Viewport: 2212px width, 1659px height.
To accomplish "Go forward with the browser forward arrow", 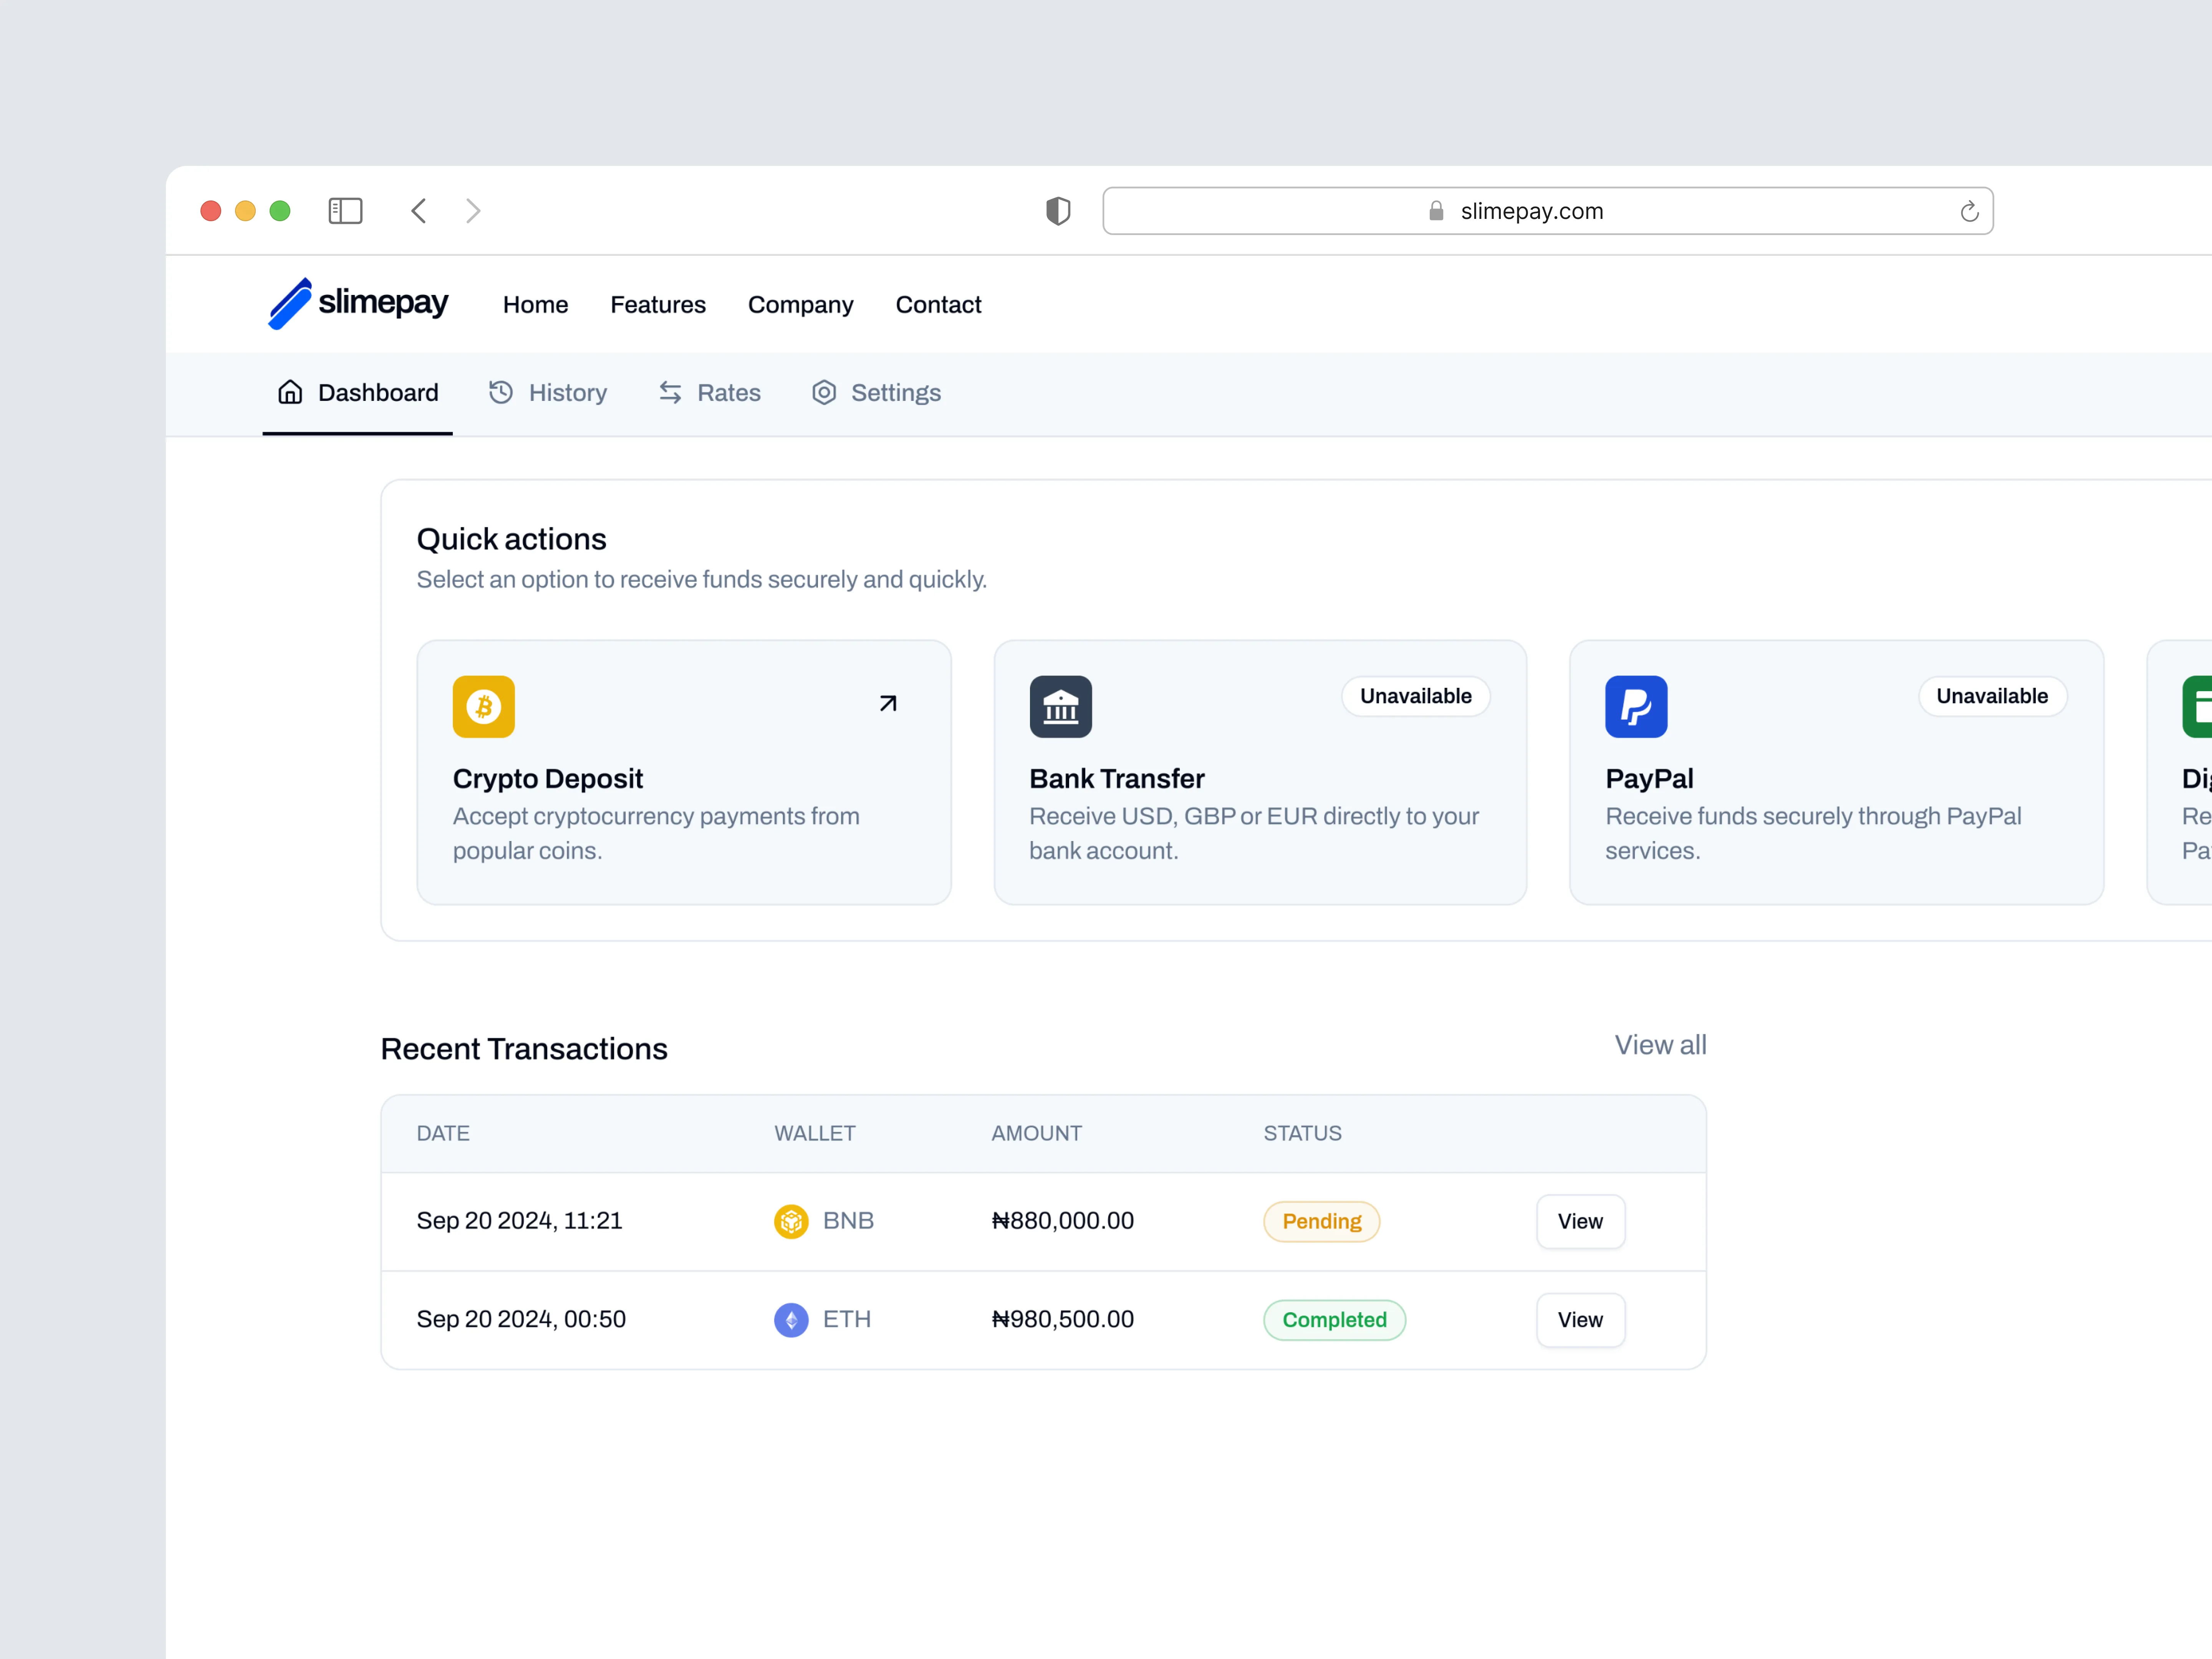I will tap(473, 211).
